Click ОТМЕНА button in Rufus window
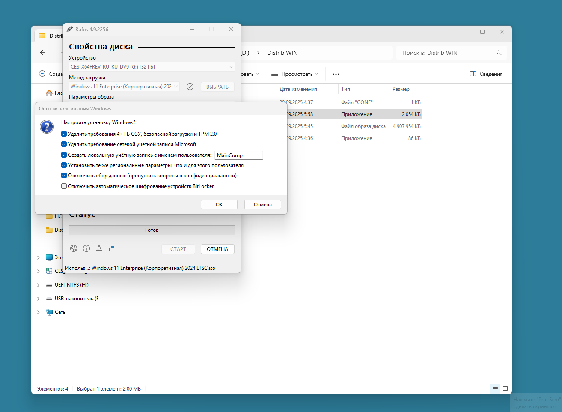 click(x=217, y=249)
